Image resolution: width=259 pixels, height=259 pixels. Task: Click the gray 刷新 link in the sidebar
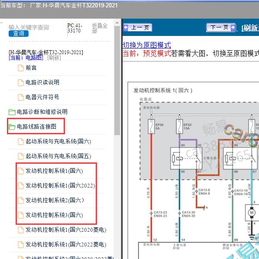(54, 58)
